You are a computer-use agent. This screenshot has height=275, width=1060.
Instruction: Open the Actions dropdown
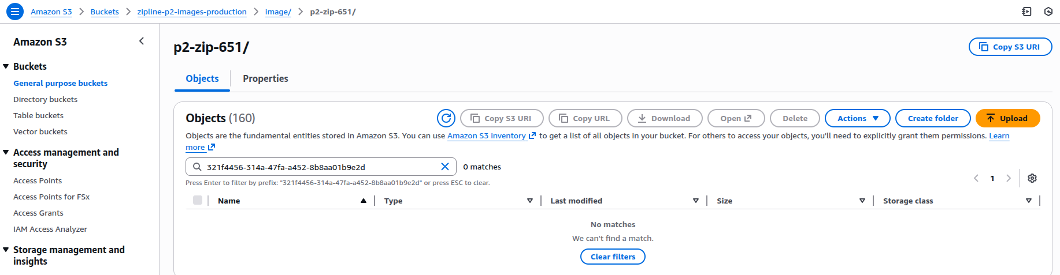[x=858, y=118]
